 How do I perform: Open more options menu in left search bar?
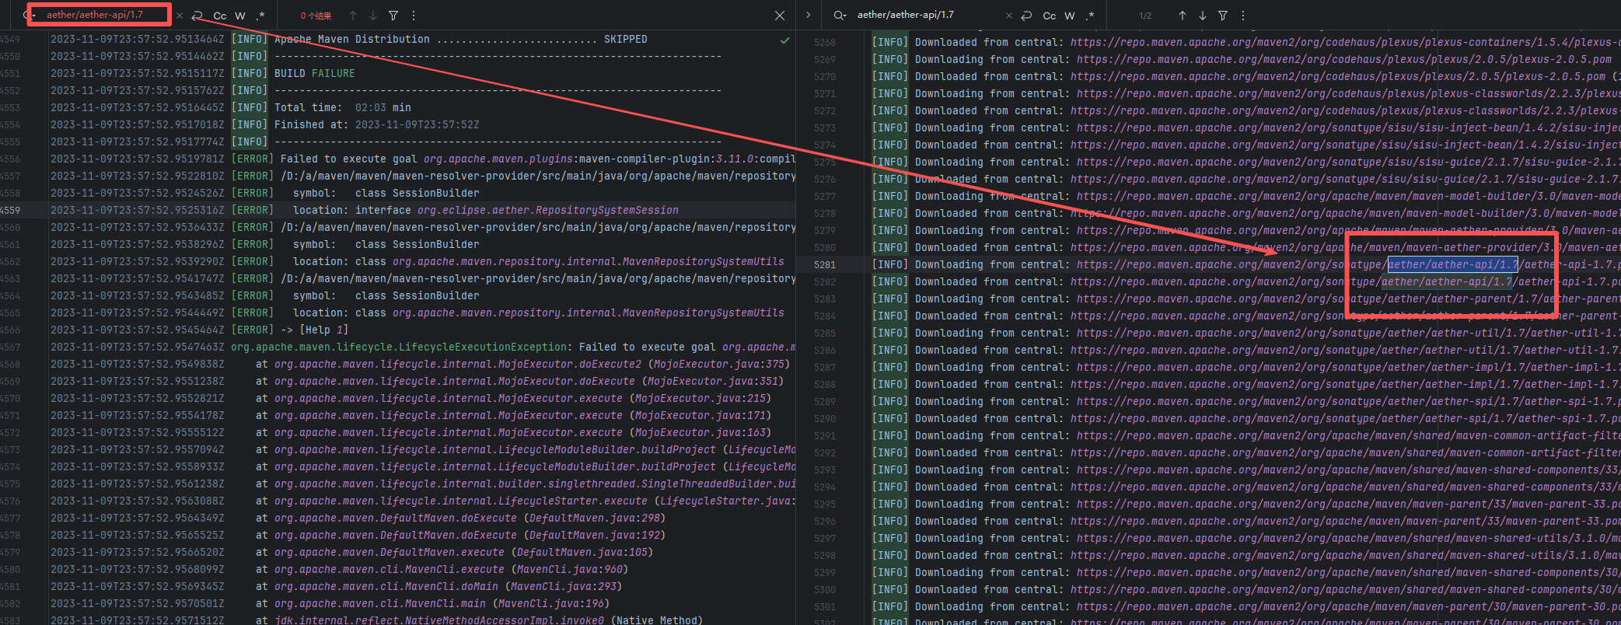[414, 16]
